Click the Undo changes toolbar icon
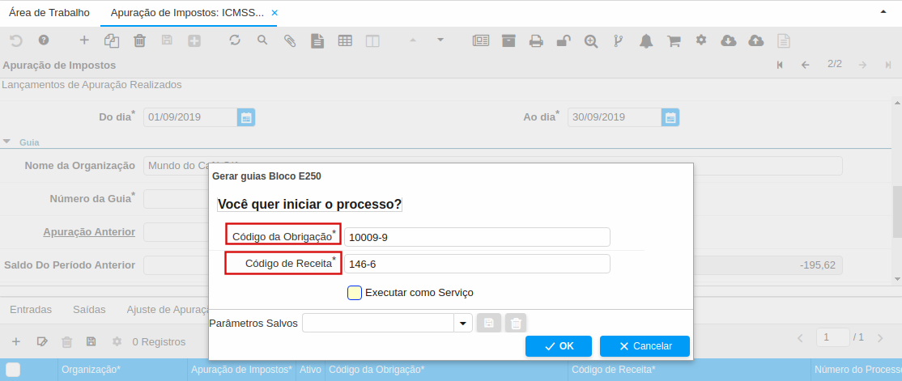Image resolution: width=902 pixels, height=381 pixels. tap(16, 40)
